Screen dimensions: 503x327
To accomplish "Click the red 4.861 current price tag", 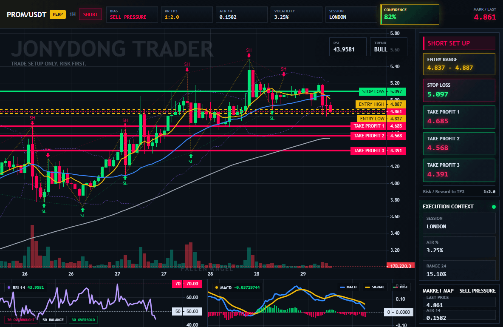I will tap(396, 111).
